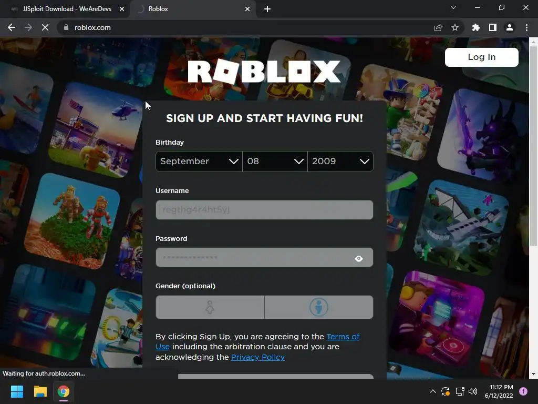Open network settings tray icon
Screen dimensions: 538x404
coord(460,391)
